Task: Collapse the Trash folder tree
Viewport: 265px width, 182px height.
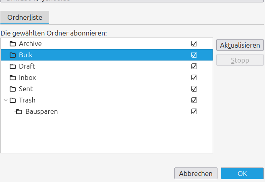Action: (x=5, y=100)
